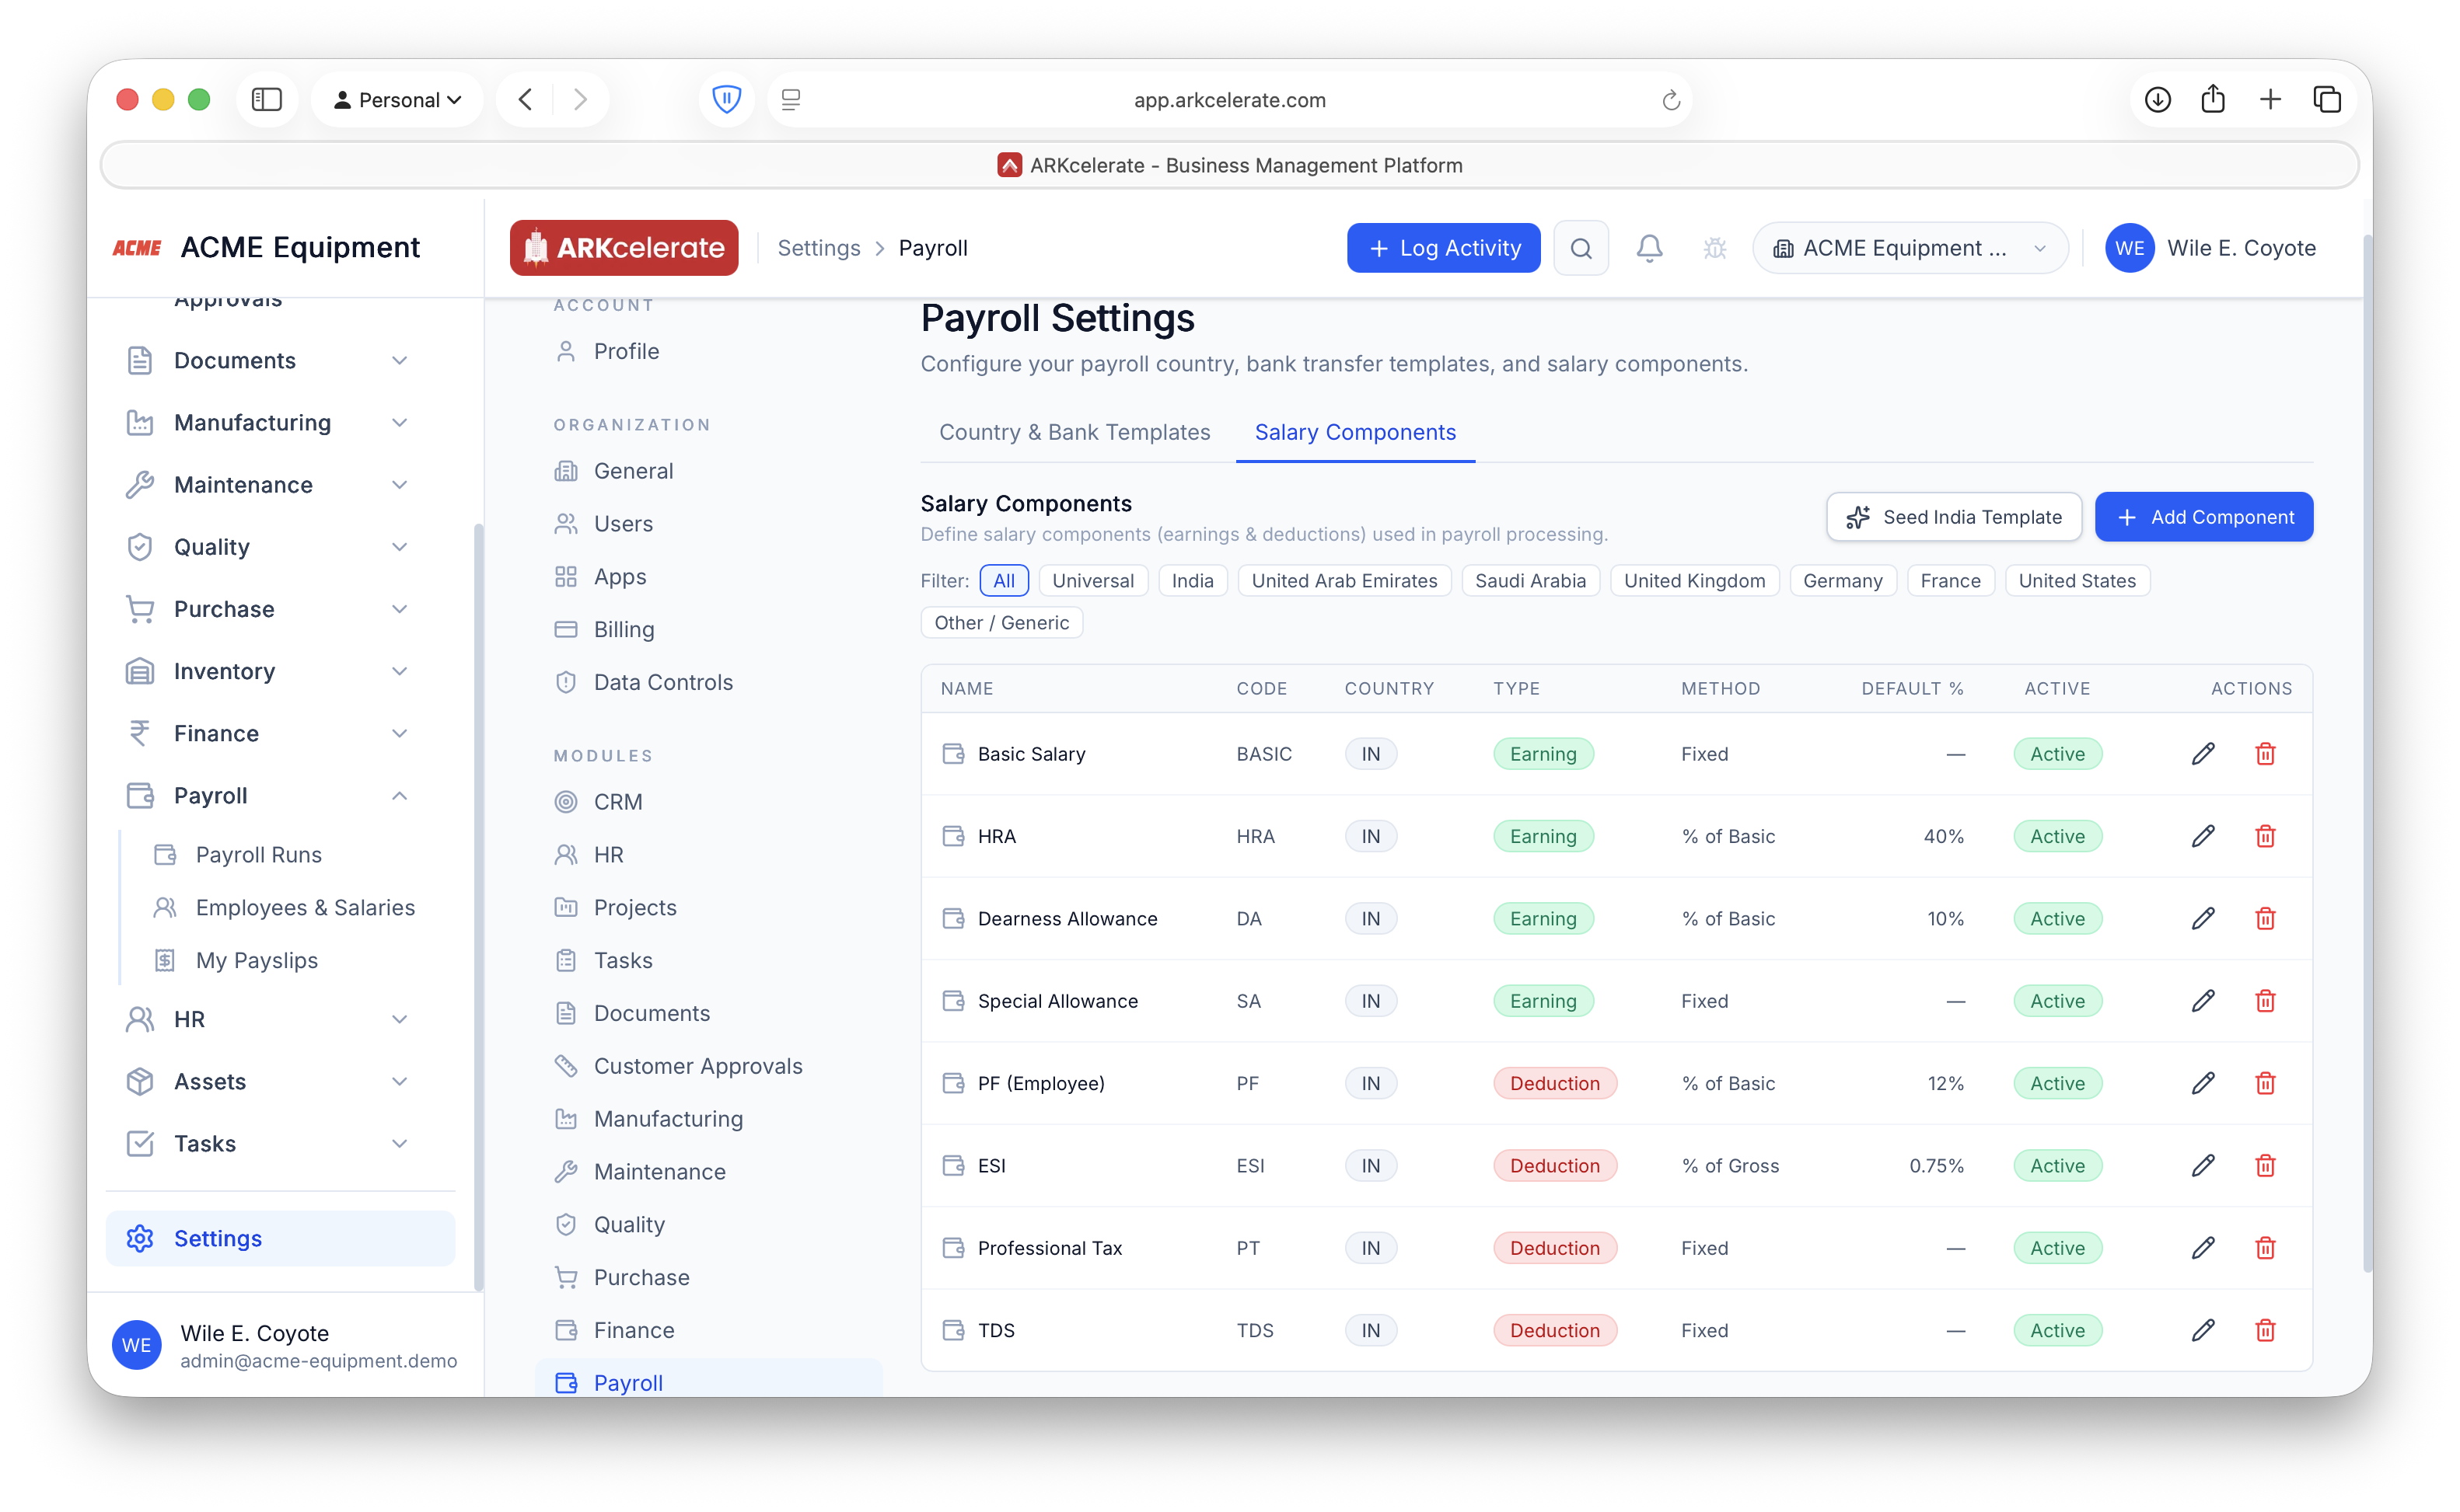This screenshot has height=1512, width=2460.
Task: Delete the Basic Salary component
Action: [2265, 754]
